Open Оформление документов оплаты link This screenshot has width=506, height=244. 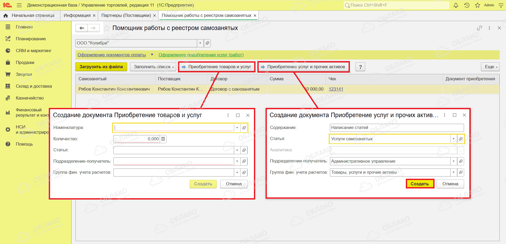point(112,55)
